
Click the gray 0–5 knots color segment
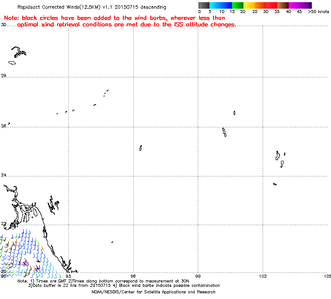[x=204, y=5]
